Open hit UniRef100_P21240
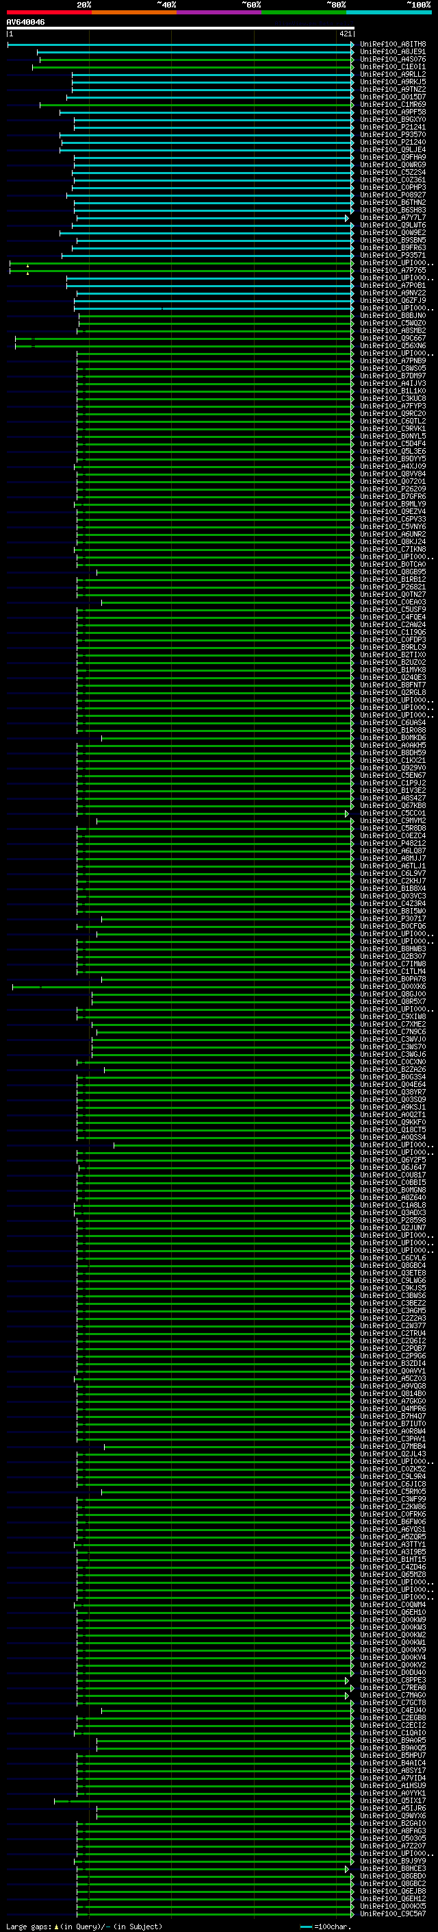Screen dimensions: 438x1932 click(393, 142)
